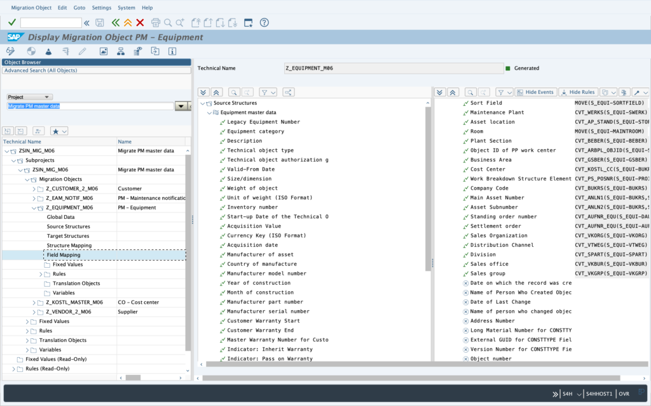651x406 pixels.
Task: Click the Check pie-circle icon
Action: tap(31, 51)
